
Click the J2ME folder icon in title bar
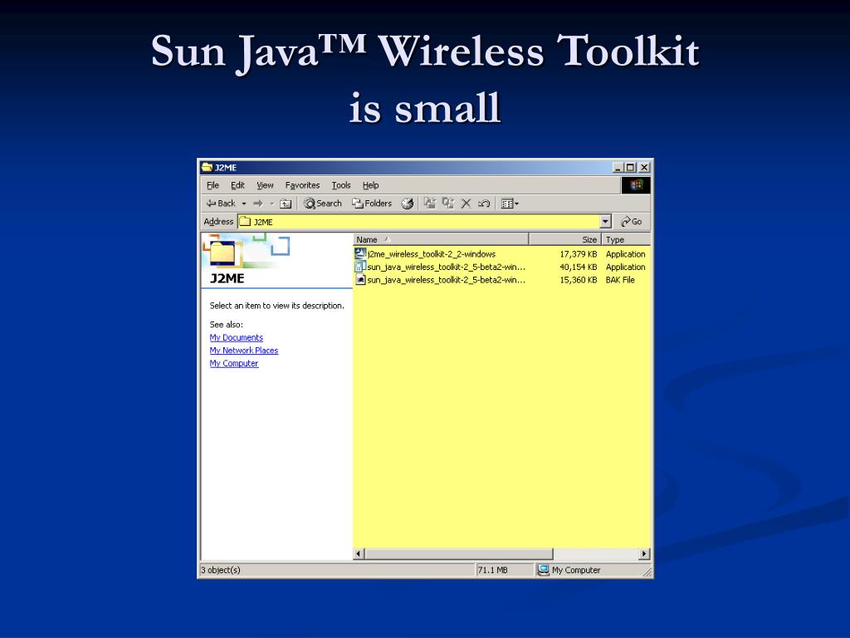(x=207, y=167)
